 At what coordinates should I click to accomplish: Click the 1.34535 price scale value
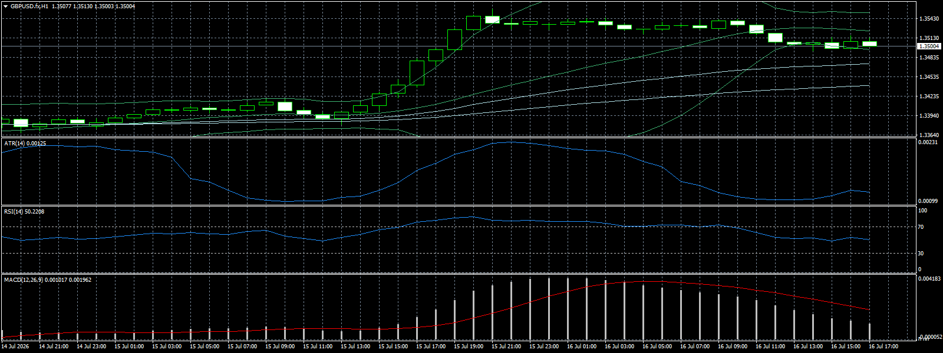pyautogui.click(x=929, y=77)
